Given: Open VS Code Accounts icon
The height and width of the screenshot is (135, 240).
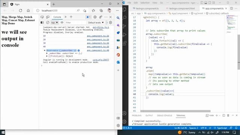Looking at the screenshot, I should pos(124,113).
